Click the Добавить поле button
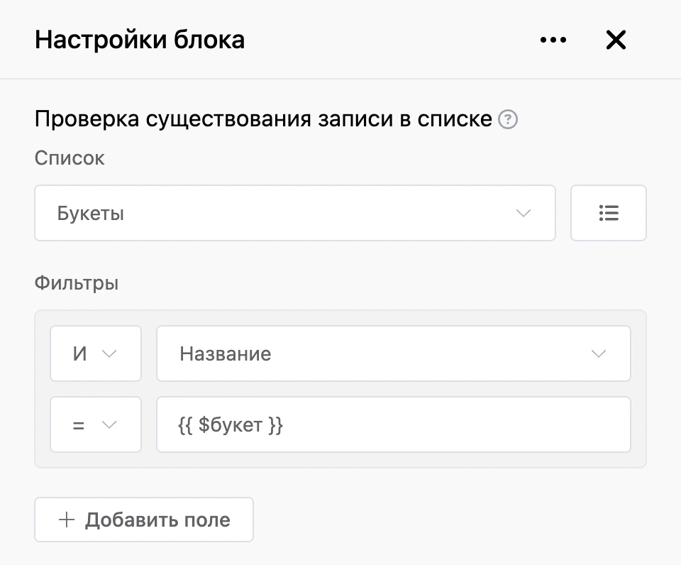Screen dimensions: 681x565 pos(144,520)
